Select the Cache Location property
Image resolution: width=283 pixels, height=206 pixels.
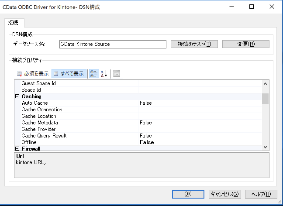39,116
